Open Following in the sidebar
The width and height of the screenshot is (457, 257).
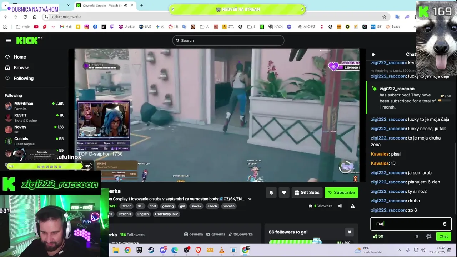pos(24,78)
